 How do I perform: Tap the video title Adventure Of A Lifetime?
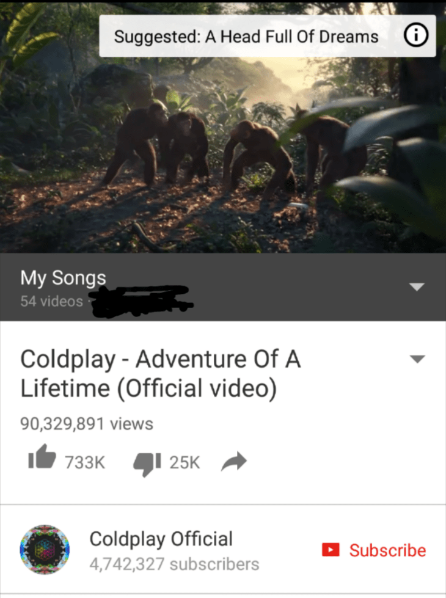click(161, 374)
